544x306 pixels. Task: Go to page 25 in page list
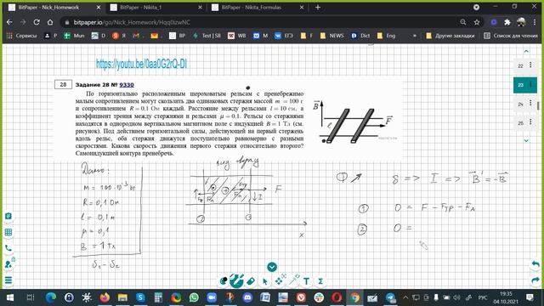tap(520, 122)
